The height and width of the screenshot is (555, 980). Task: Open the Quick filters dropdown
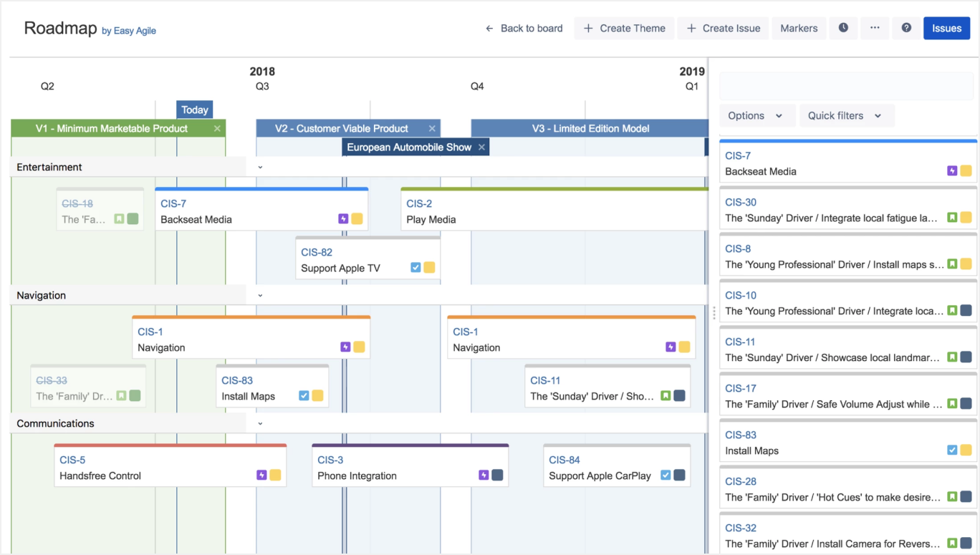pyautogui.click(x=845, y=116)
